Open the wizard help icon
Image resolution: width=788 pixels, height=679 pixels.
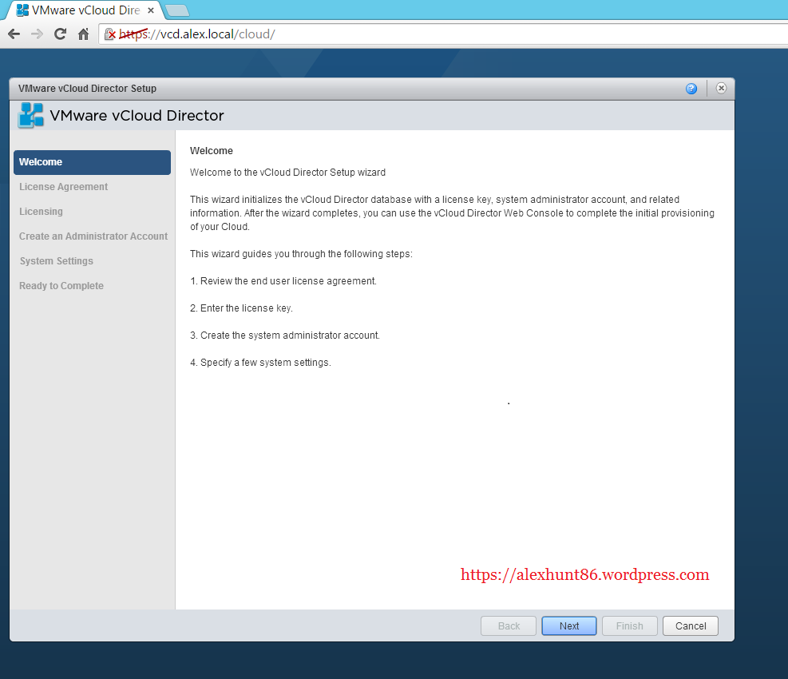pos(691,89)
